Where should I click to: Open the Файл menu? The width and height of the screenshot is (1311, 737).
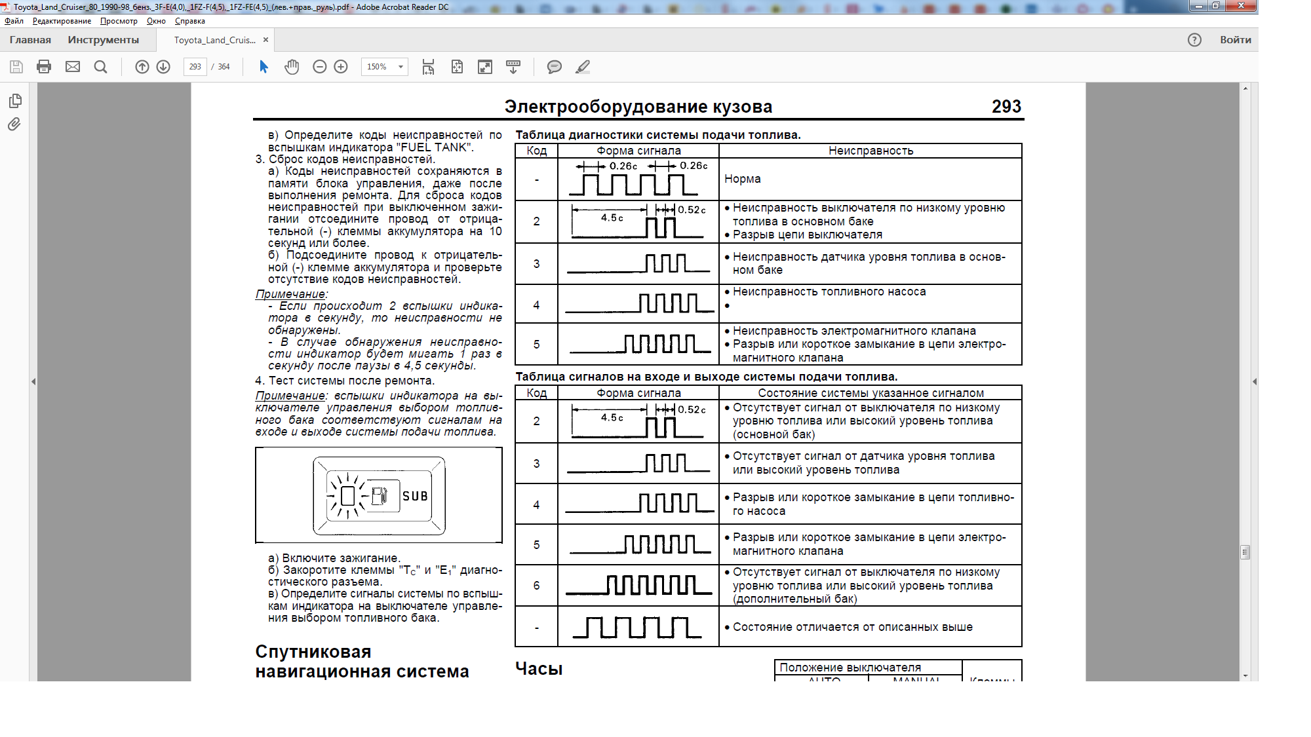tap(14, 21)
